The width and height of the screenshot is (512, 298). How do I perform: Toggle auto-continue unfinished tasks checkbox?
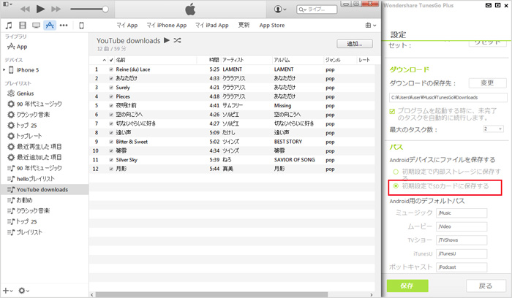click(392, 112)
